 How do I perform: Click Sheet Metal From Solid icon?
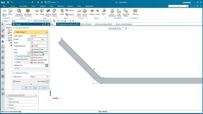pyautogui.click(x=28, y=13)
